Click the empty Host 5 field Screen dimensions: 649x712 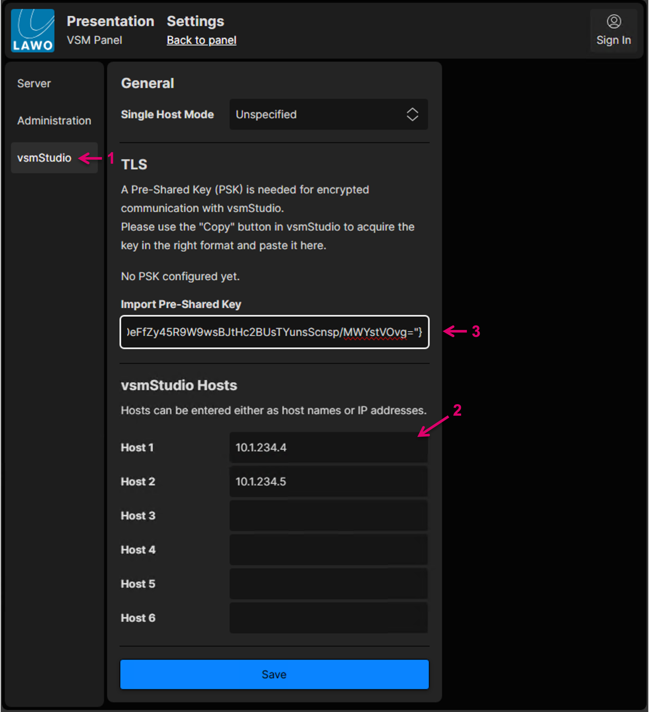click(x=328, y=584)
